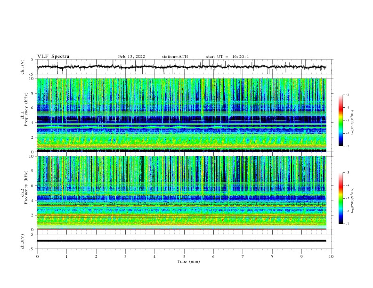Click tick label "3" on Time axis
Screen dimensions: 373x288
pyautogui.click(x=125, y=256)
